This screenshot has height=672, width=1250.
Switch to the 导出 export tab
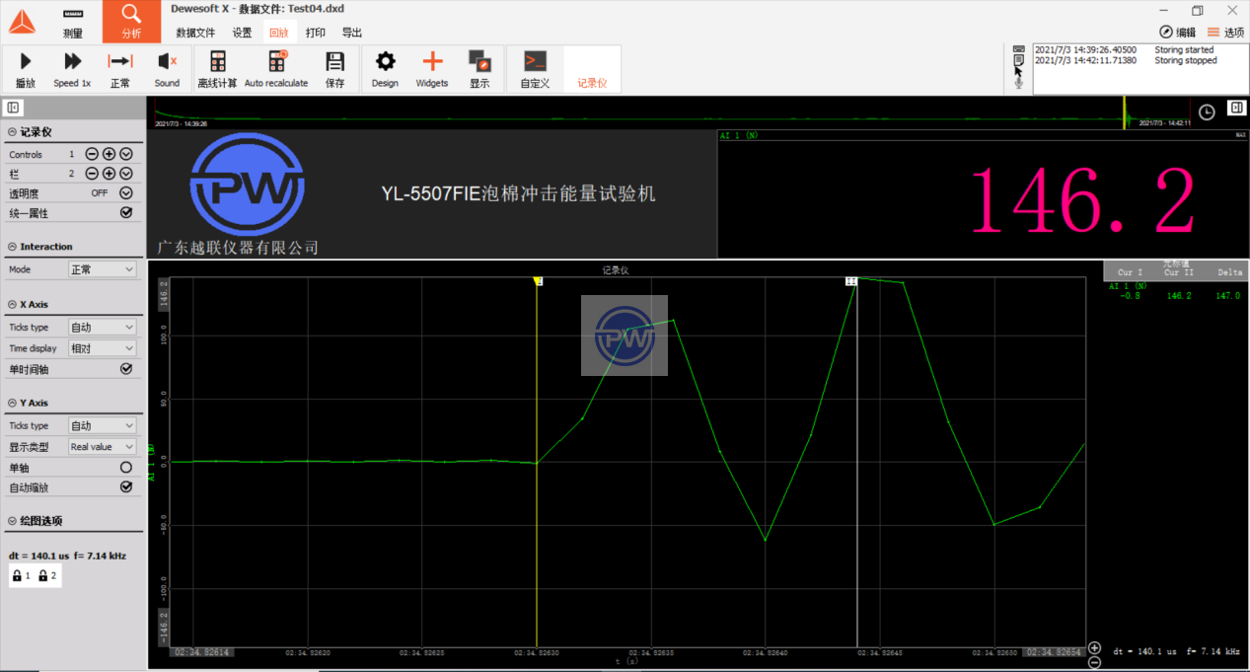pyautogui.click(x=352, y=33)
